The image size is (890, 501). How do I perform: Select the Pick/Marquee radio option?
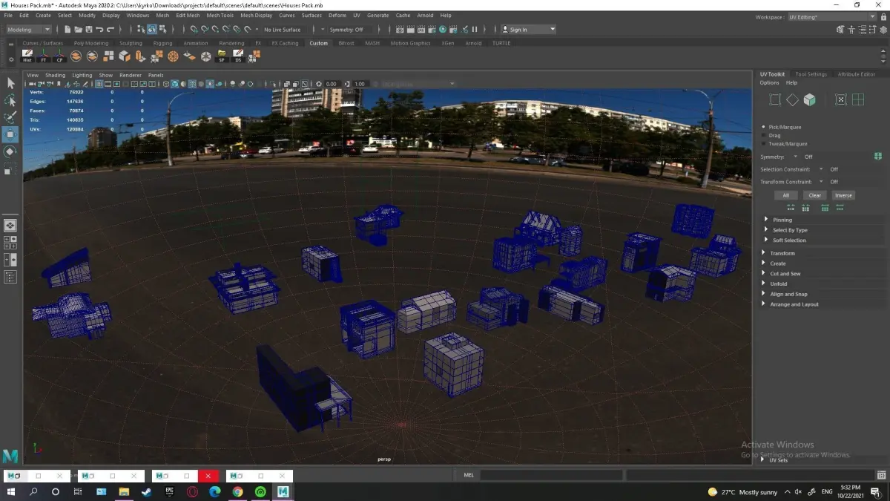pos(765,127)
